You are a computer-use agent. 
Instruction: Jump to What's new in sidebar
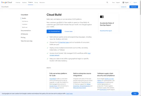click(x=25, y=27)
